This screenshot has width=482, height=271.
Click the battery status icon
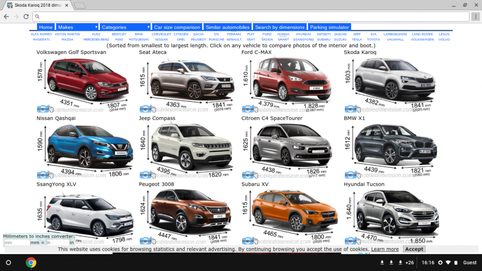[x=456, y=263]
